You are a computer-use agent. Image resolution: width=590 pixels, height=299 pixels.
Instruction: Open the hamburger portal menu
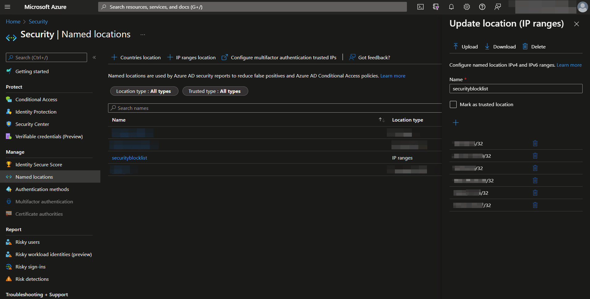coord(7,7)
